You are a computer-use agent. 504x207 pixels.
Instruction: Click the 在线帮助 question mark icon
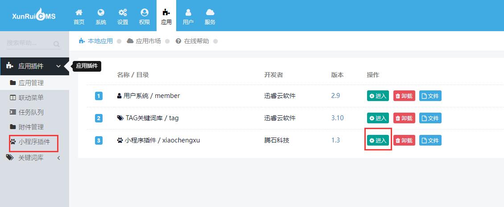coord(178,41)
